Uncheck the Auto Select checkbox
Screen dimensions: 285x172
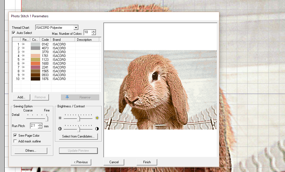[x=14, y=33]
